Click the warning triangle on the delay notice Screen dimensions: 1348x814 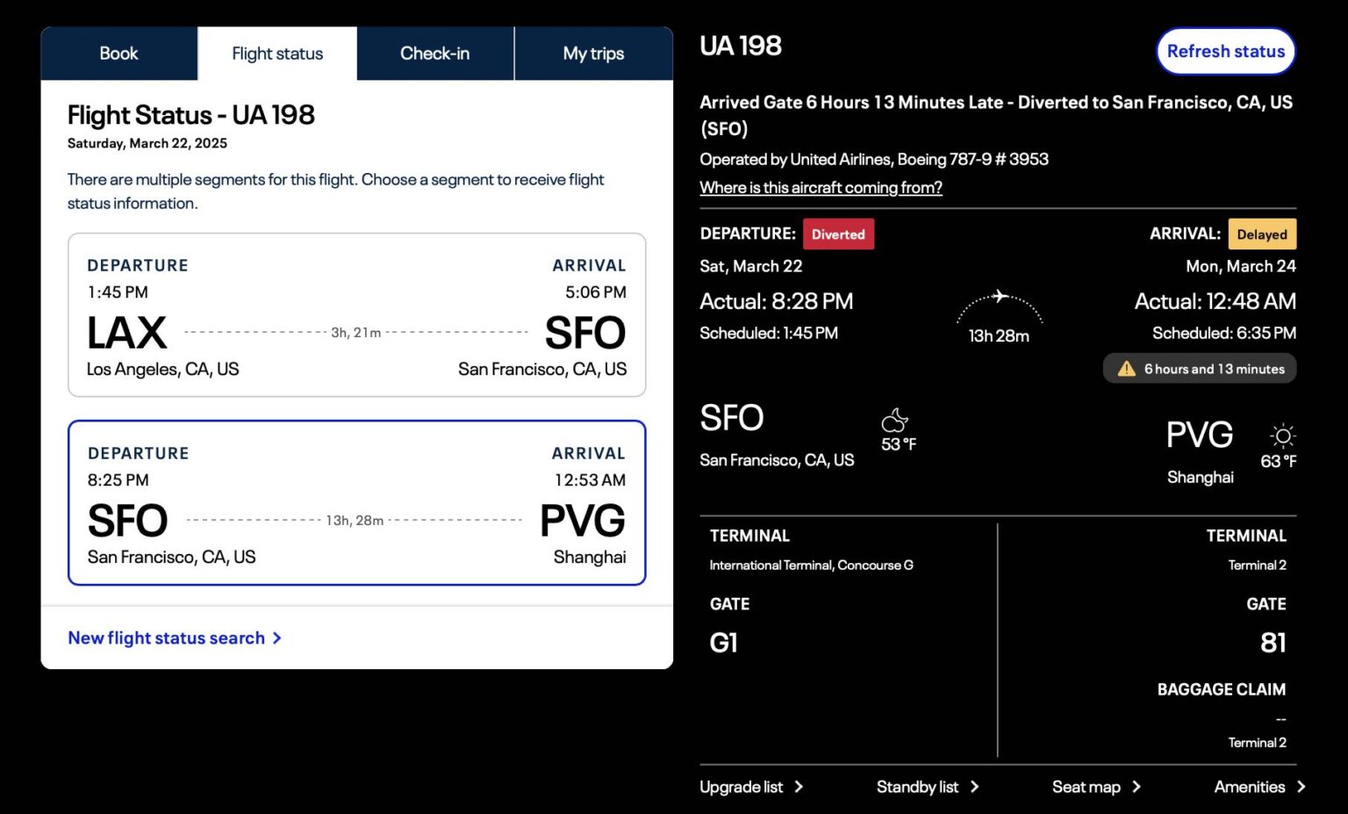click(1125, 369)
